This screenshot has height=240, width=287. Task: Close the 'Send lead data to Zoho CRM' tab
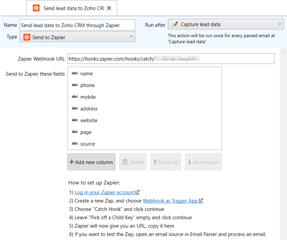point(109,8)
